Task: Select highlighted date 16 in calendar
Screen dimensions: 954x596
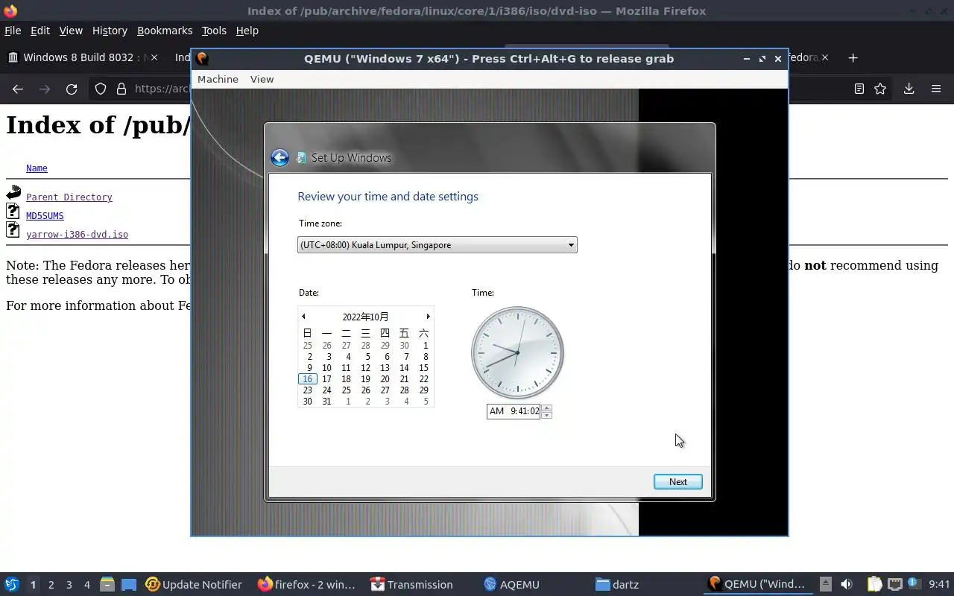Action: pyautogui.click(x=307, y=378)
